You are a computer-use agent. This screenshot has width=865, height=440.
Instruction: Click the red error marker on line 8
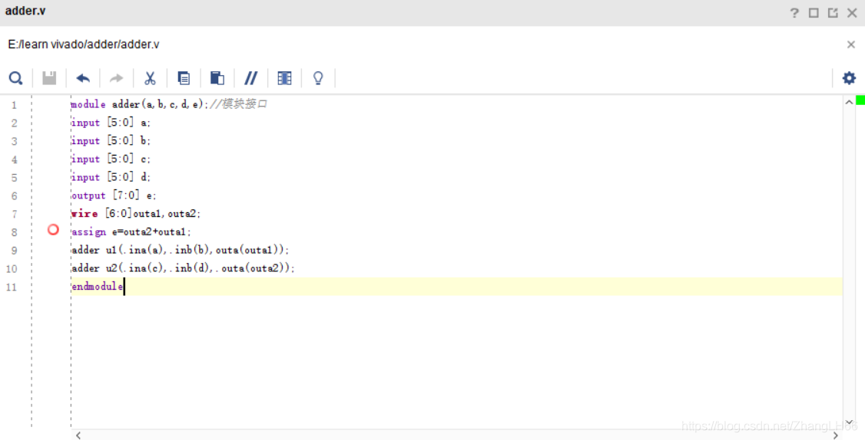(53, 230)
